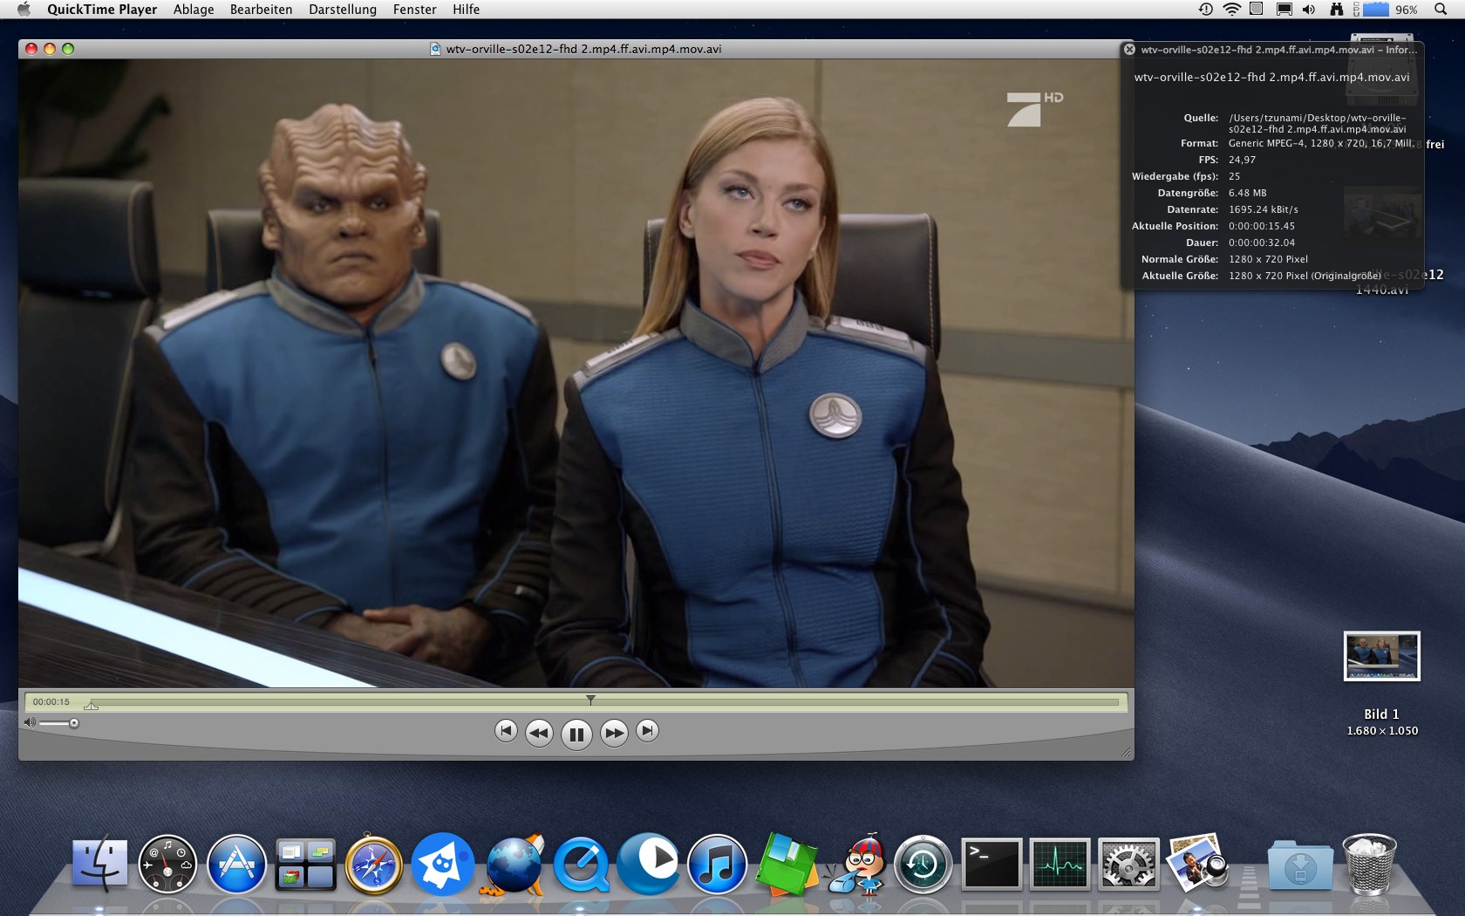Viewport: 1465px width, 916px height.
Task: Launch Safari from the Dock
Action: (x=374, y=864)
